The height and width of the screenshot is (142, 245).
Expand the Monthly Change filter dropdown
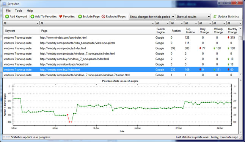(x=240, y=23)
